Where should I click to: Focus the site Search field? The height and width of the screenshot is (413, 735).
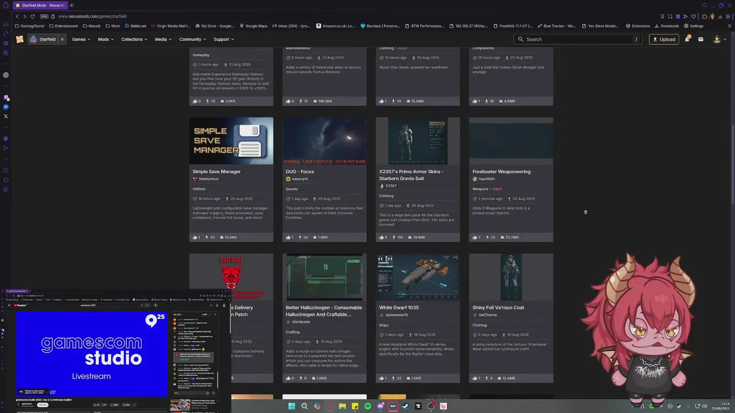578,39
